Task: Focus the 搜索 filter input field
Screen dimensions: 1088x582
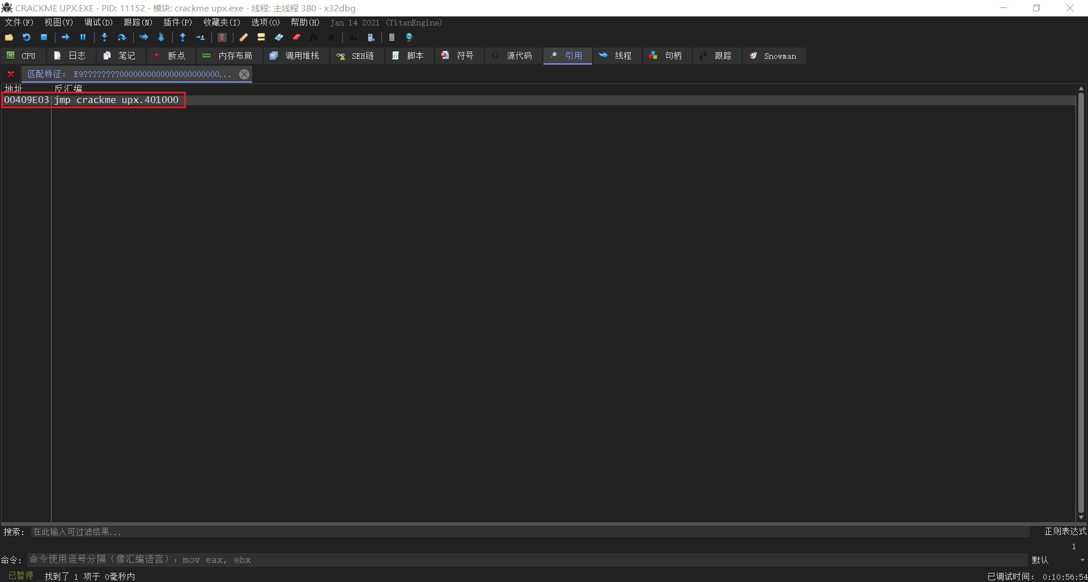Action: click(x=530, y=532)
